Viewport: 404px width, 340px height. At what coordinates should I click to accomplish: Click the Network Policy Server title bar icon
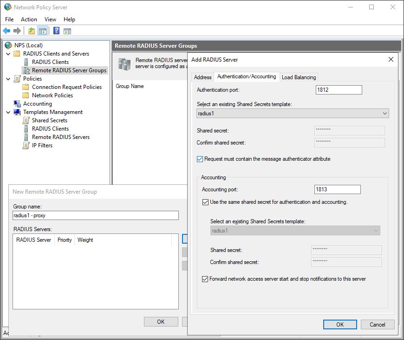[x=8, y=7]
